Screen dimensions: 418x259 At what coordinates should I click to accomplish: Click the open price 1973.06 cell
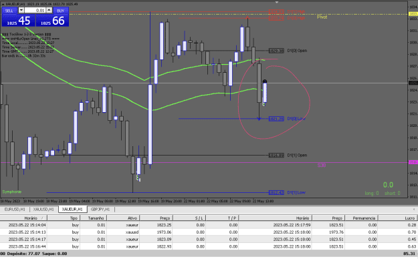(x=164, y=232)
